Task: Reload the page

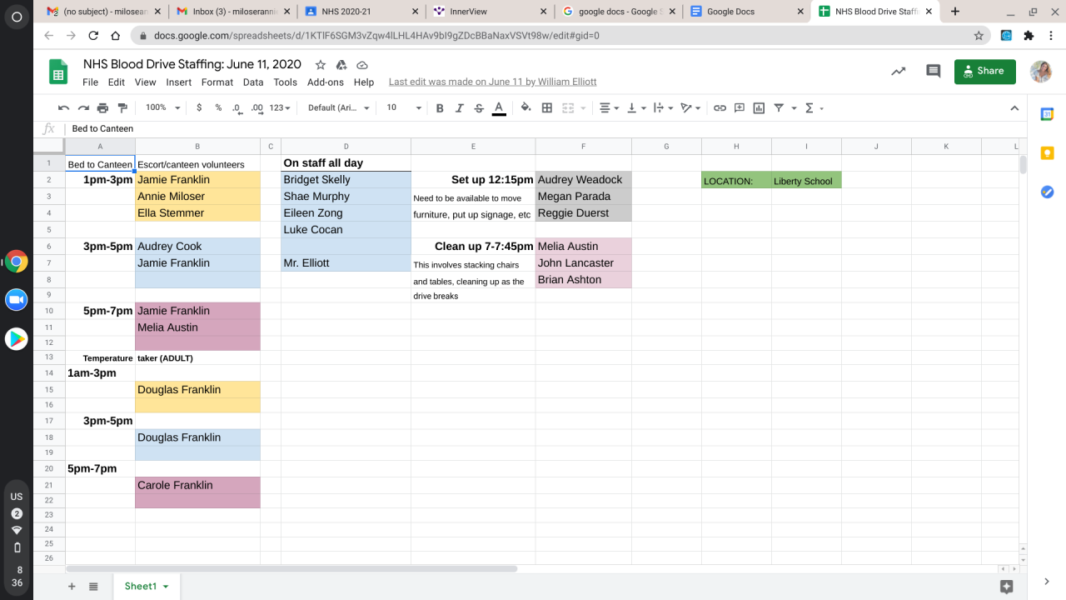Action: click(x=93, y=36)
